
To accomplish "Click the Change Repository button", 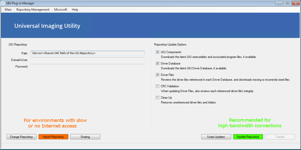I will click(x=21, y=137).
